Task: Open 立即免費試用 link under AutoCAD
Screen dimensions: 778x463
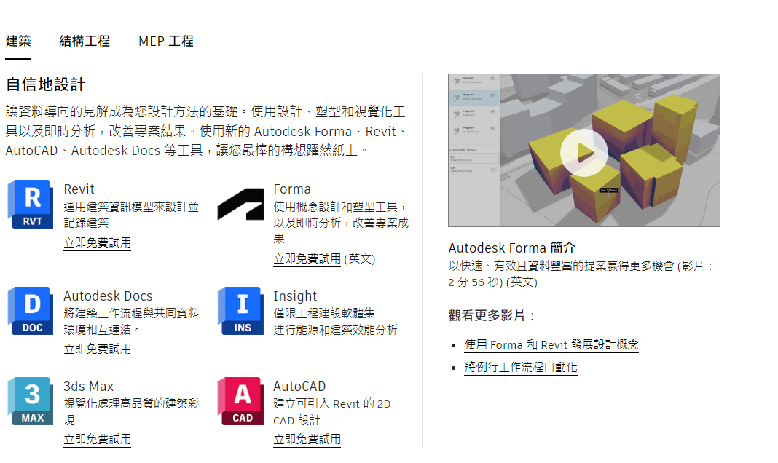Action: point(307,439)
